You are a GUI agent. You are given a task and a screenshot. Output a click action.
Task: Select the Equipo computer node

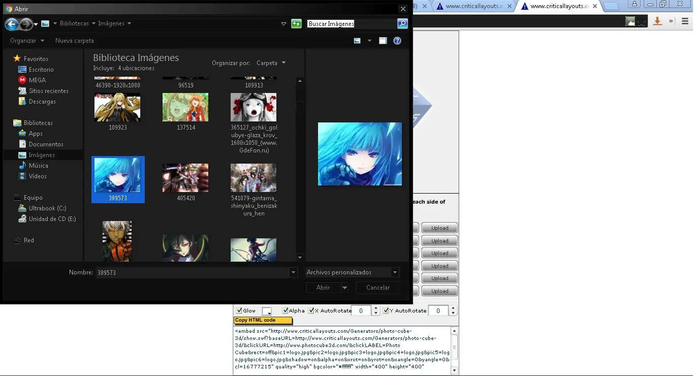pyautogui.click(x=28, y=198)
